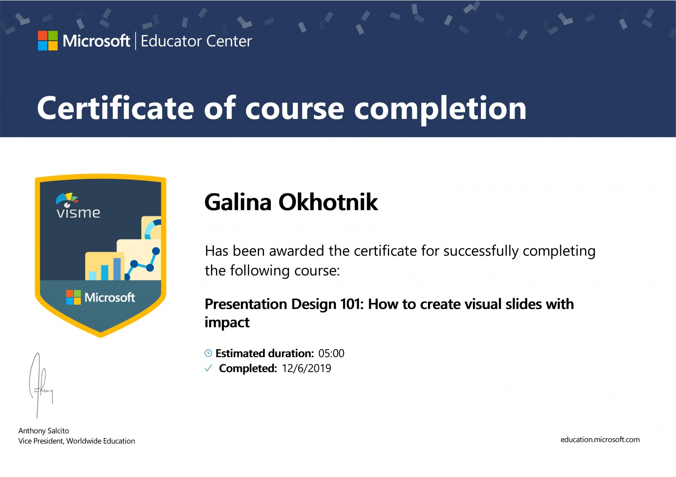Click the name 'Anthony Salcito' under signature

click(44, 431)
